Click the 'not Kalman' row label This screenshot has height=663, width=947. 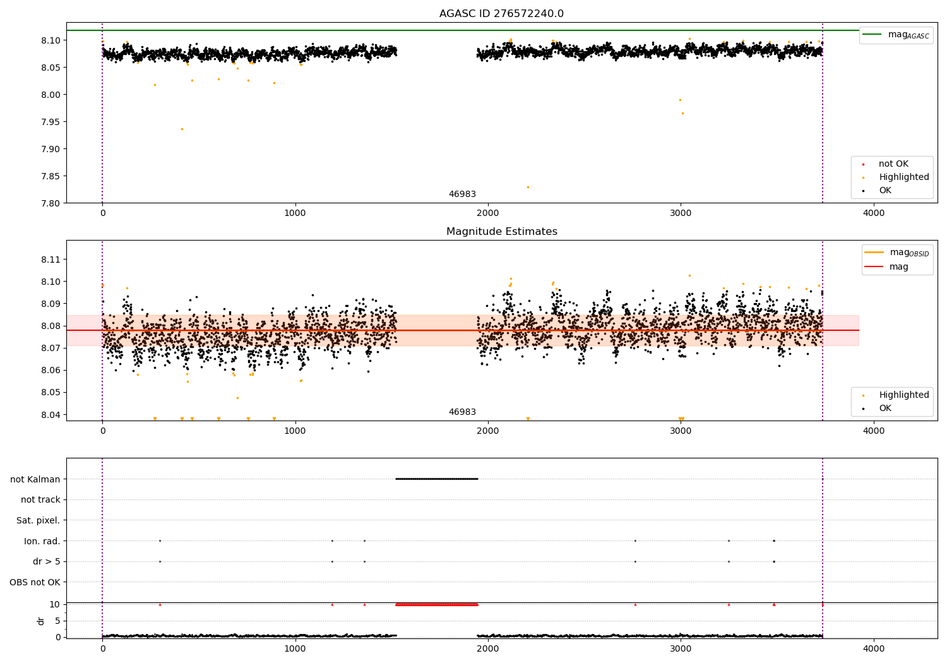[35, 479]
